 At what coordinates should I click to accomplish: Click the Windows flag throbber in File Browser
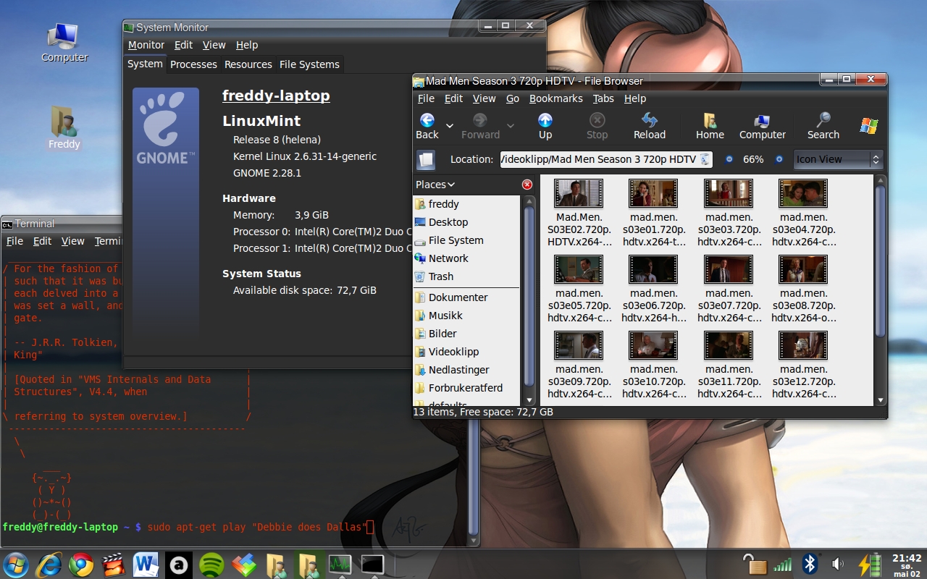pyautogui.click(x=869, y=126)
